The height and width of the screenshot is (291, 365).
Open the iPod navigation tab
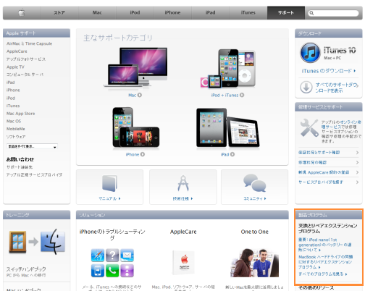pos(135,13)
